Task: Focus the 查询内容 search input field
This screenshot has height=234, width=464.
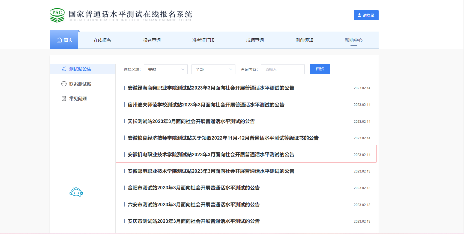Action: [283, 69]
